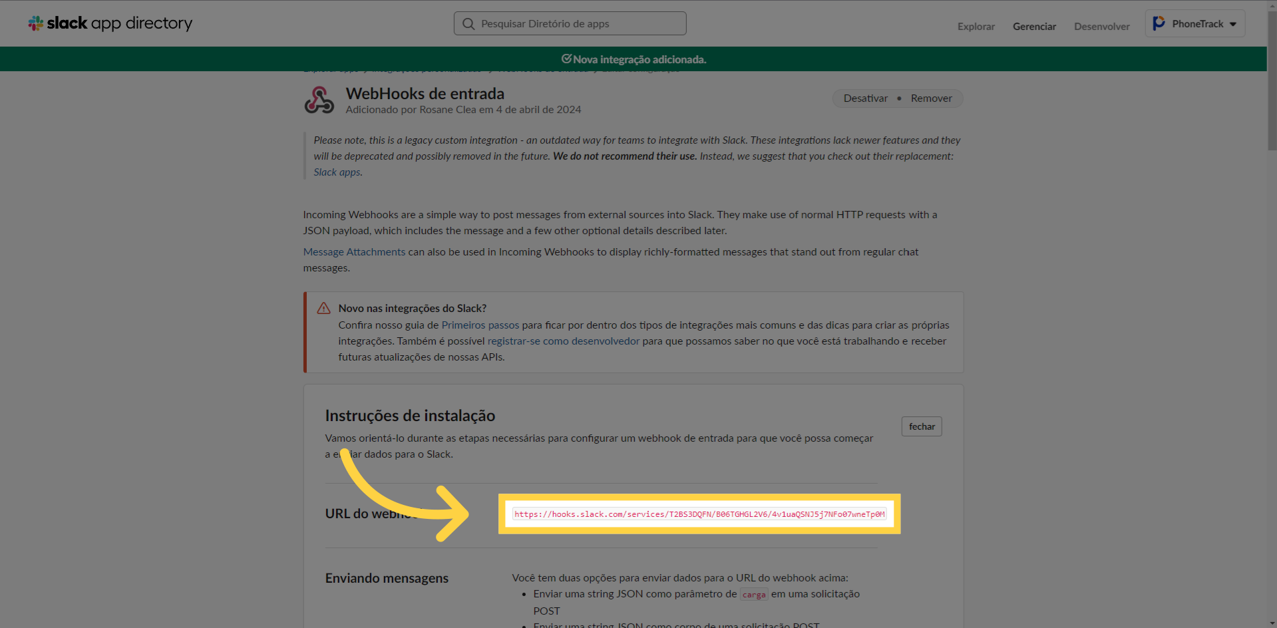Screen dimensions: 1277x628
Task: Click registrar-se como desenvolvedor link
Action: [x=563, y=341]
